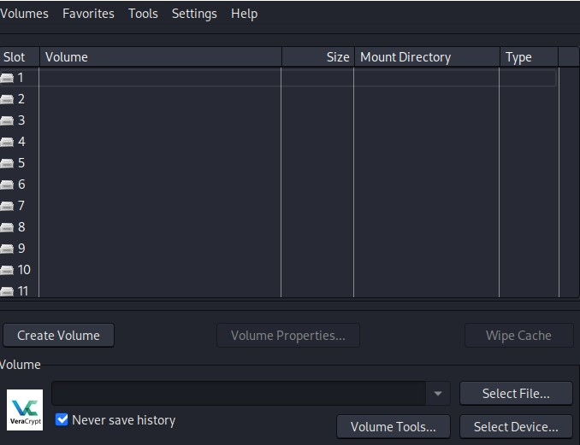Open the Settings menu

[x=194, y=14]
